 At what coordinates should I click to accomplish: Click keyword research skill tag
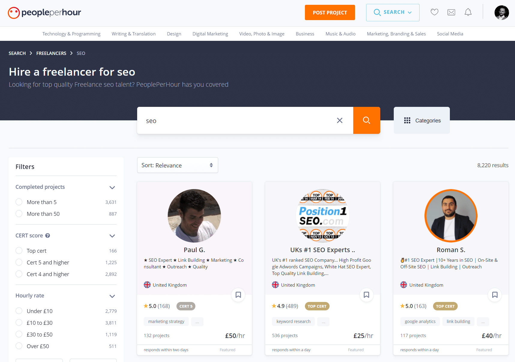click(293, 321)
